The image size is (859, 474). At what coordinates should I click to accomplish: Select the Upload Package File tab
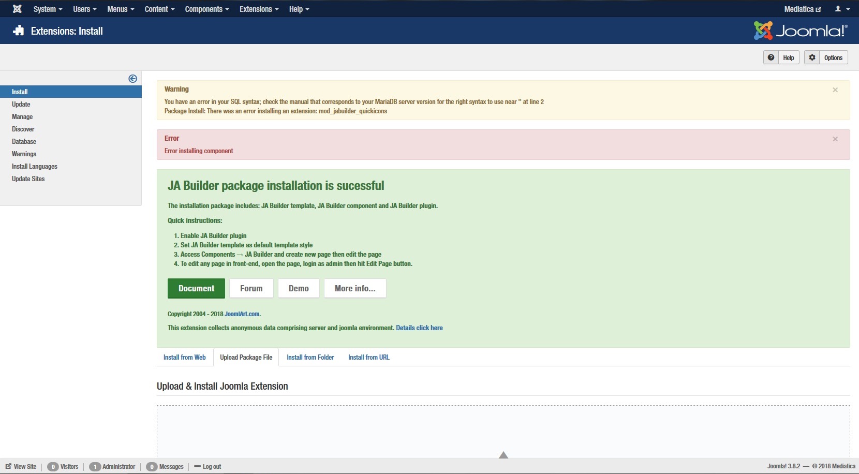click(x=246, y=357)
